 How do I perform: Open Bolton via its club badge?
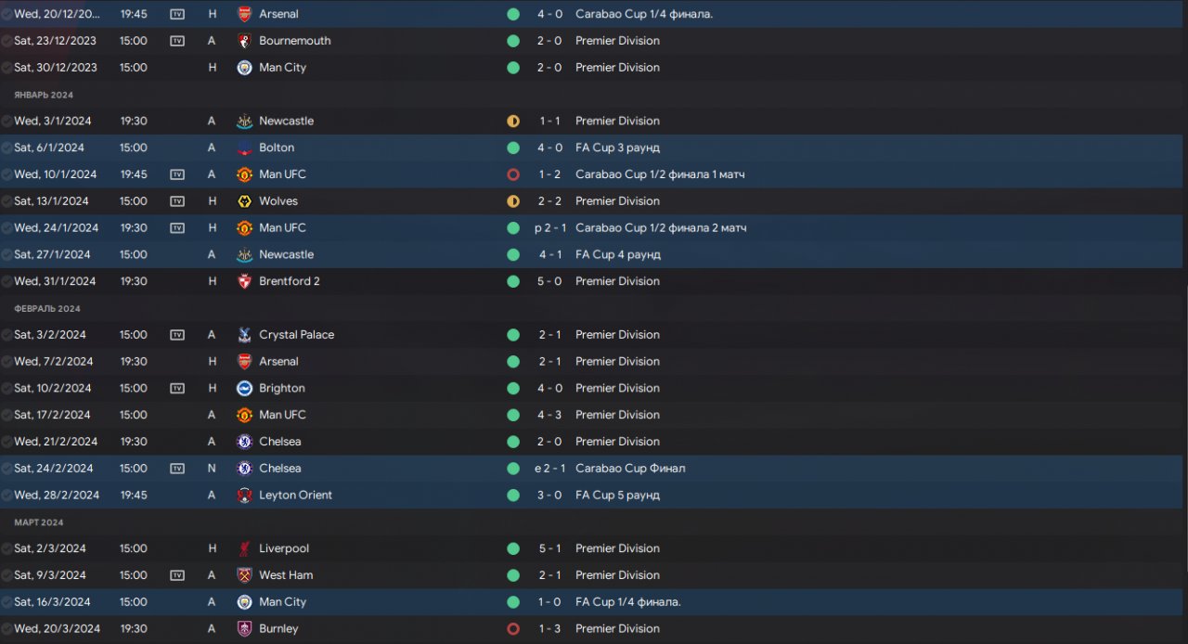[244, 148]
